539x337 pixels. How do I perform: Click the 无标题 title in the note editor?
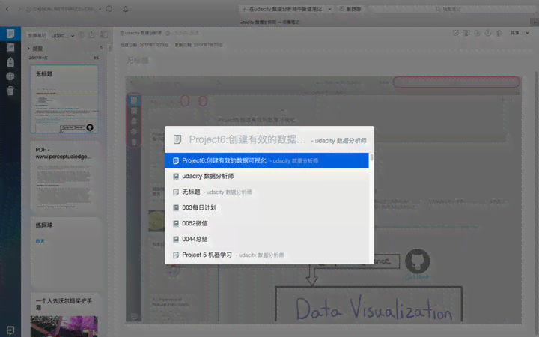tap(138, 61)
